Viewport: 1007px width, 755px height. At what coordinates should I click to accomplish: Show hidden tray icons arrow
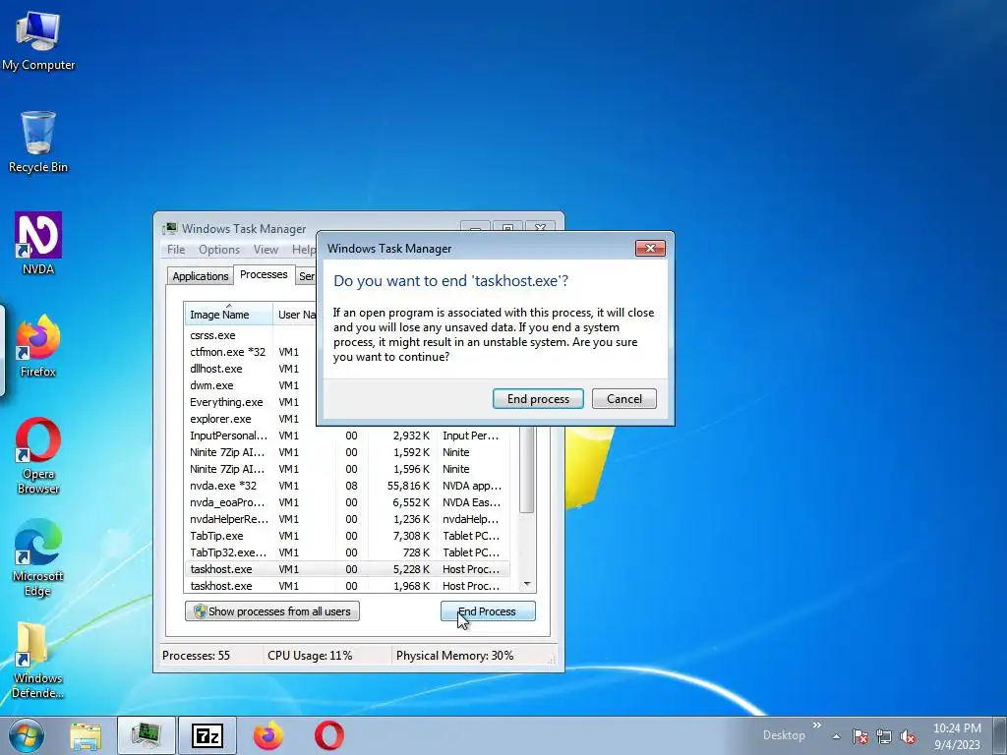coord(836,736)
